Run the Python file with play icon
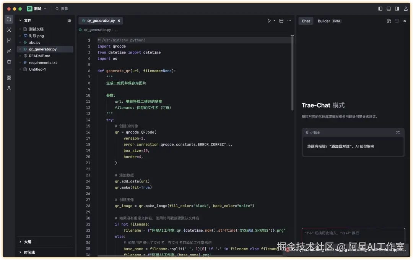 (x=269, y=21)
